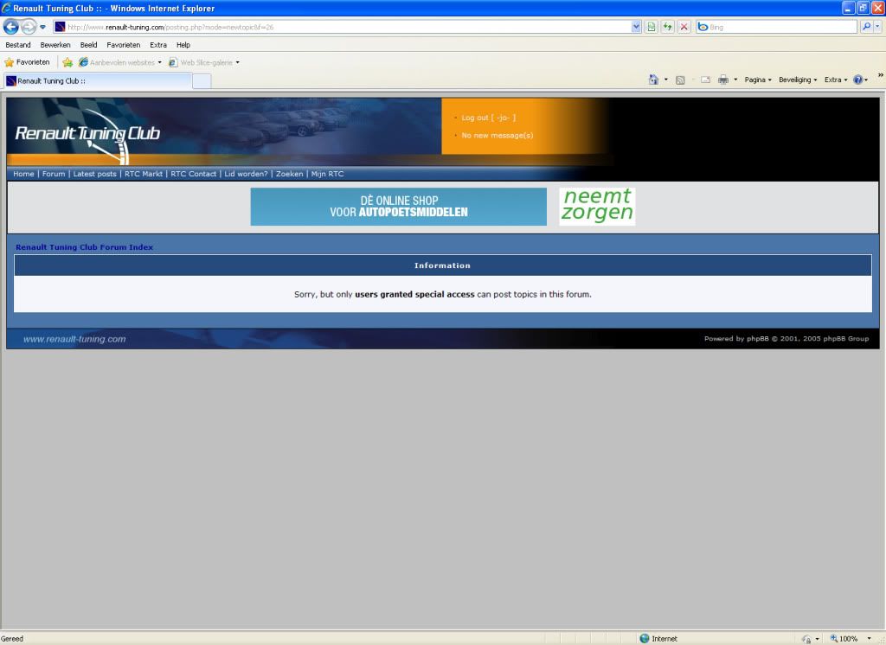Click the address bar URL field
Image resolution: width=886 pixels, height=645 pixels.
point(342,27)
